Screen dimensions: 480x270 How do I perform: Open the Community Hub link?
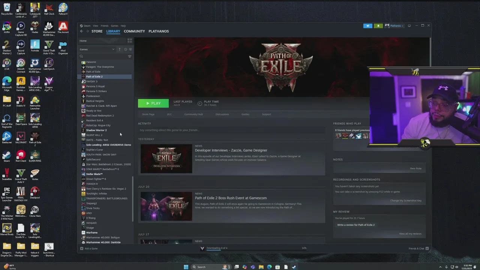click(x=193, y=114)
